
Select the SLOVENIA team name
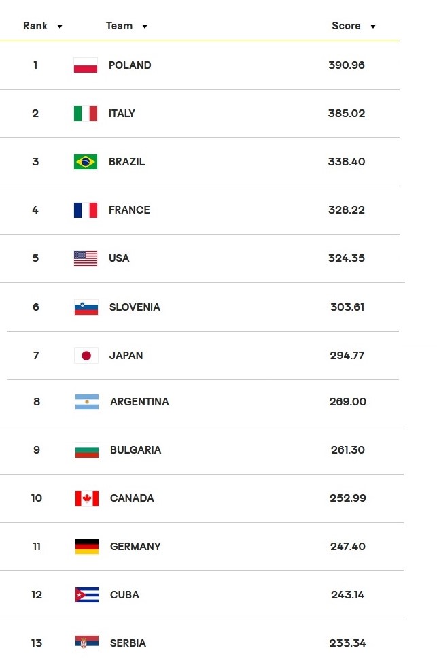[x=135, y=307]
